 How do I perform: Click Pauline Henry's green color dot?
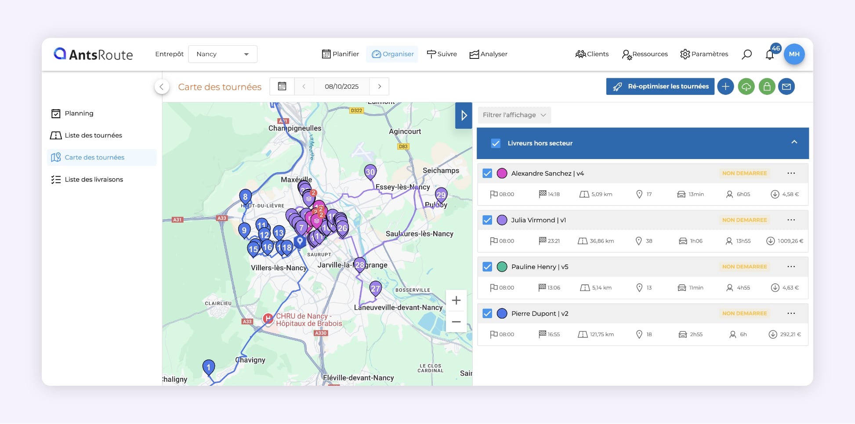pos(502,267)
